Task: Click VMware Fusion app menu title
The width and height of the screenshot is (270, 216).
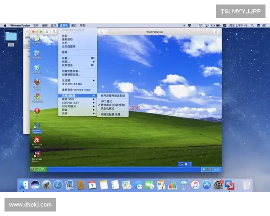Action: [20, 26]
